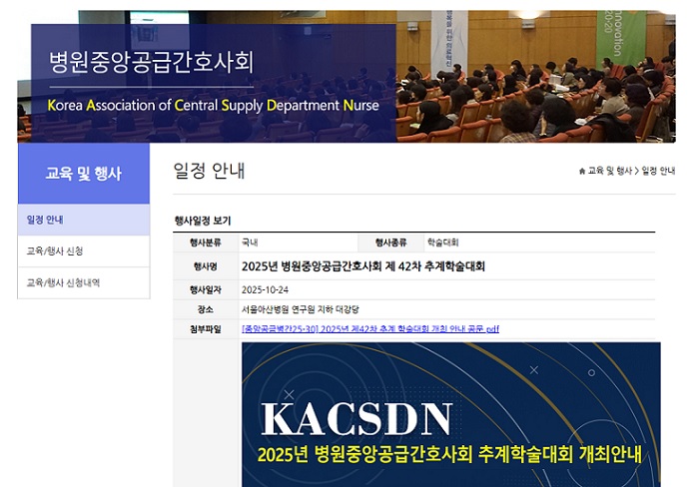693x487 pixels.
Task: Select 교육/행사 신청 in the sidebar
Action: pyautogui.click(x=55, y=250)
